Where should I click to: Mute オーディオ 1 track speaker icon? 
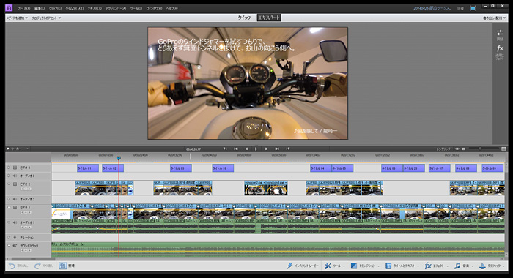pyautogui.click(x=15, y=222)
